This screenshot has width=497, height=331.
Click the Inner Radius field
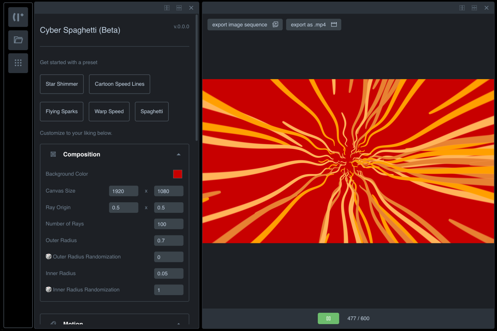[169, 273]
